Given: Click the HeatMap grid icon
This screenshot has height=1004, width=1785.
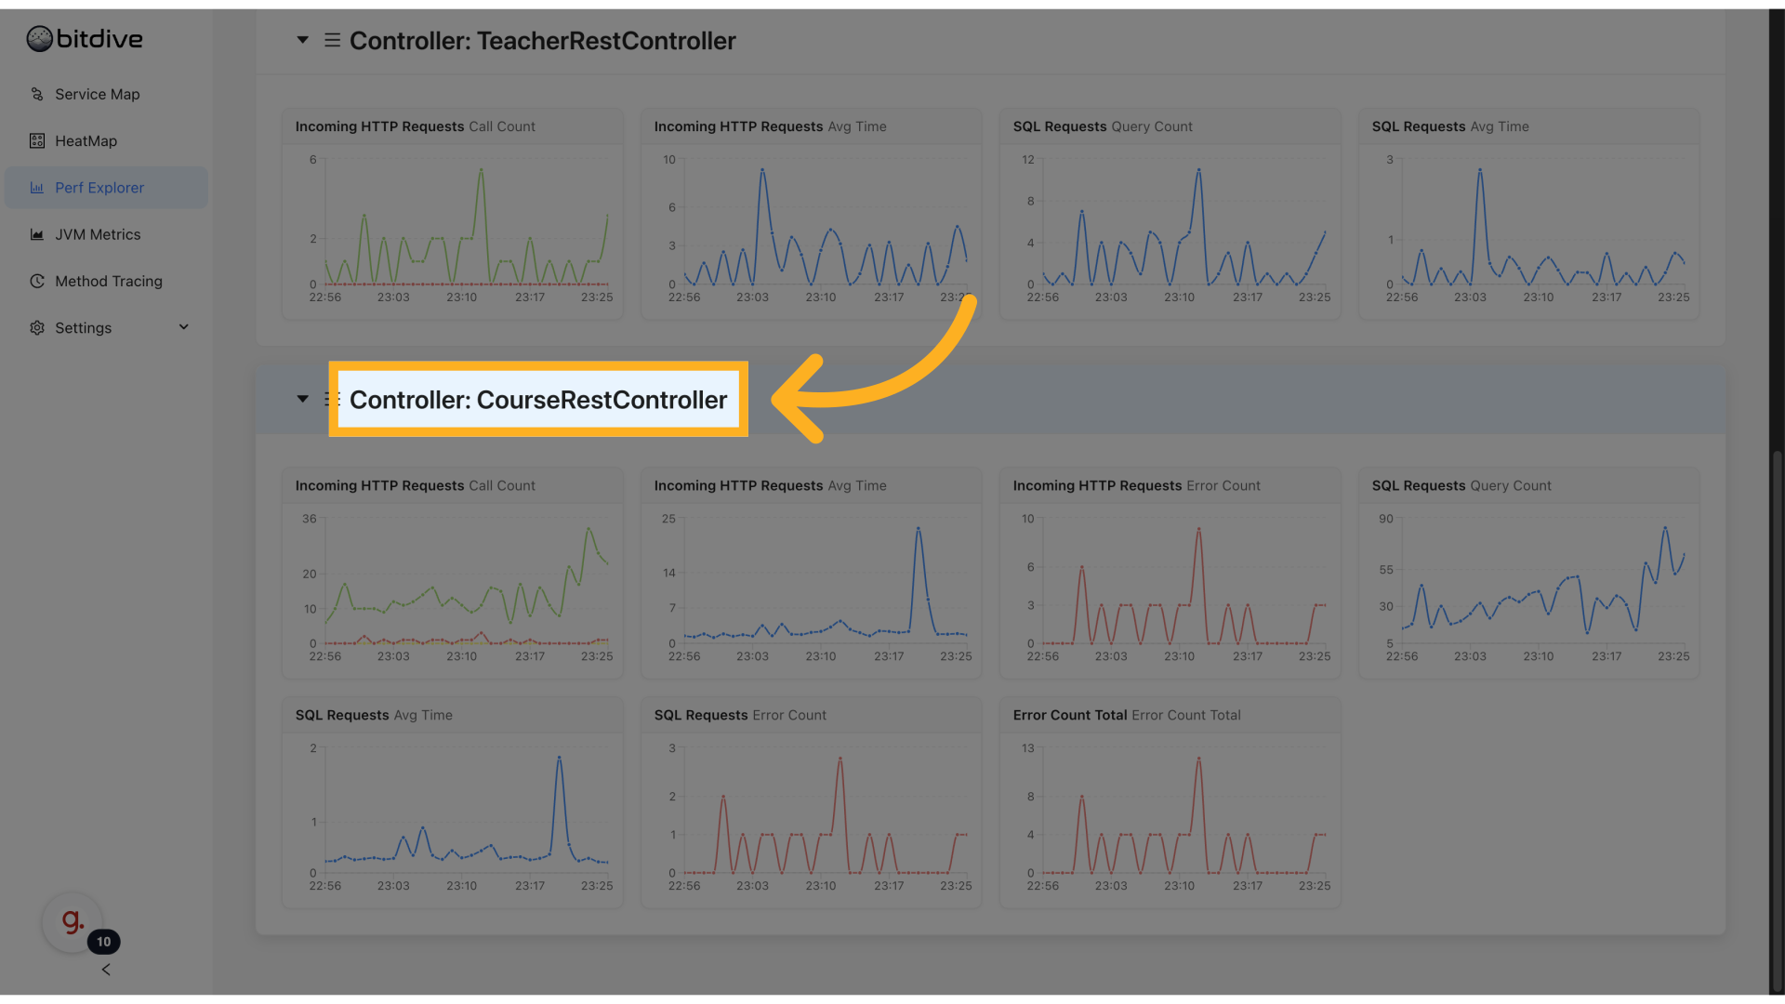Looking at the screenshot, I should pos(37,140).
